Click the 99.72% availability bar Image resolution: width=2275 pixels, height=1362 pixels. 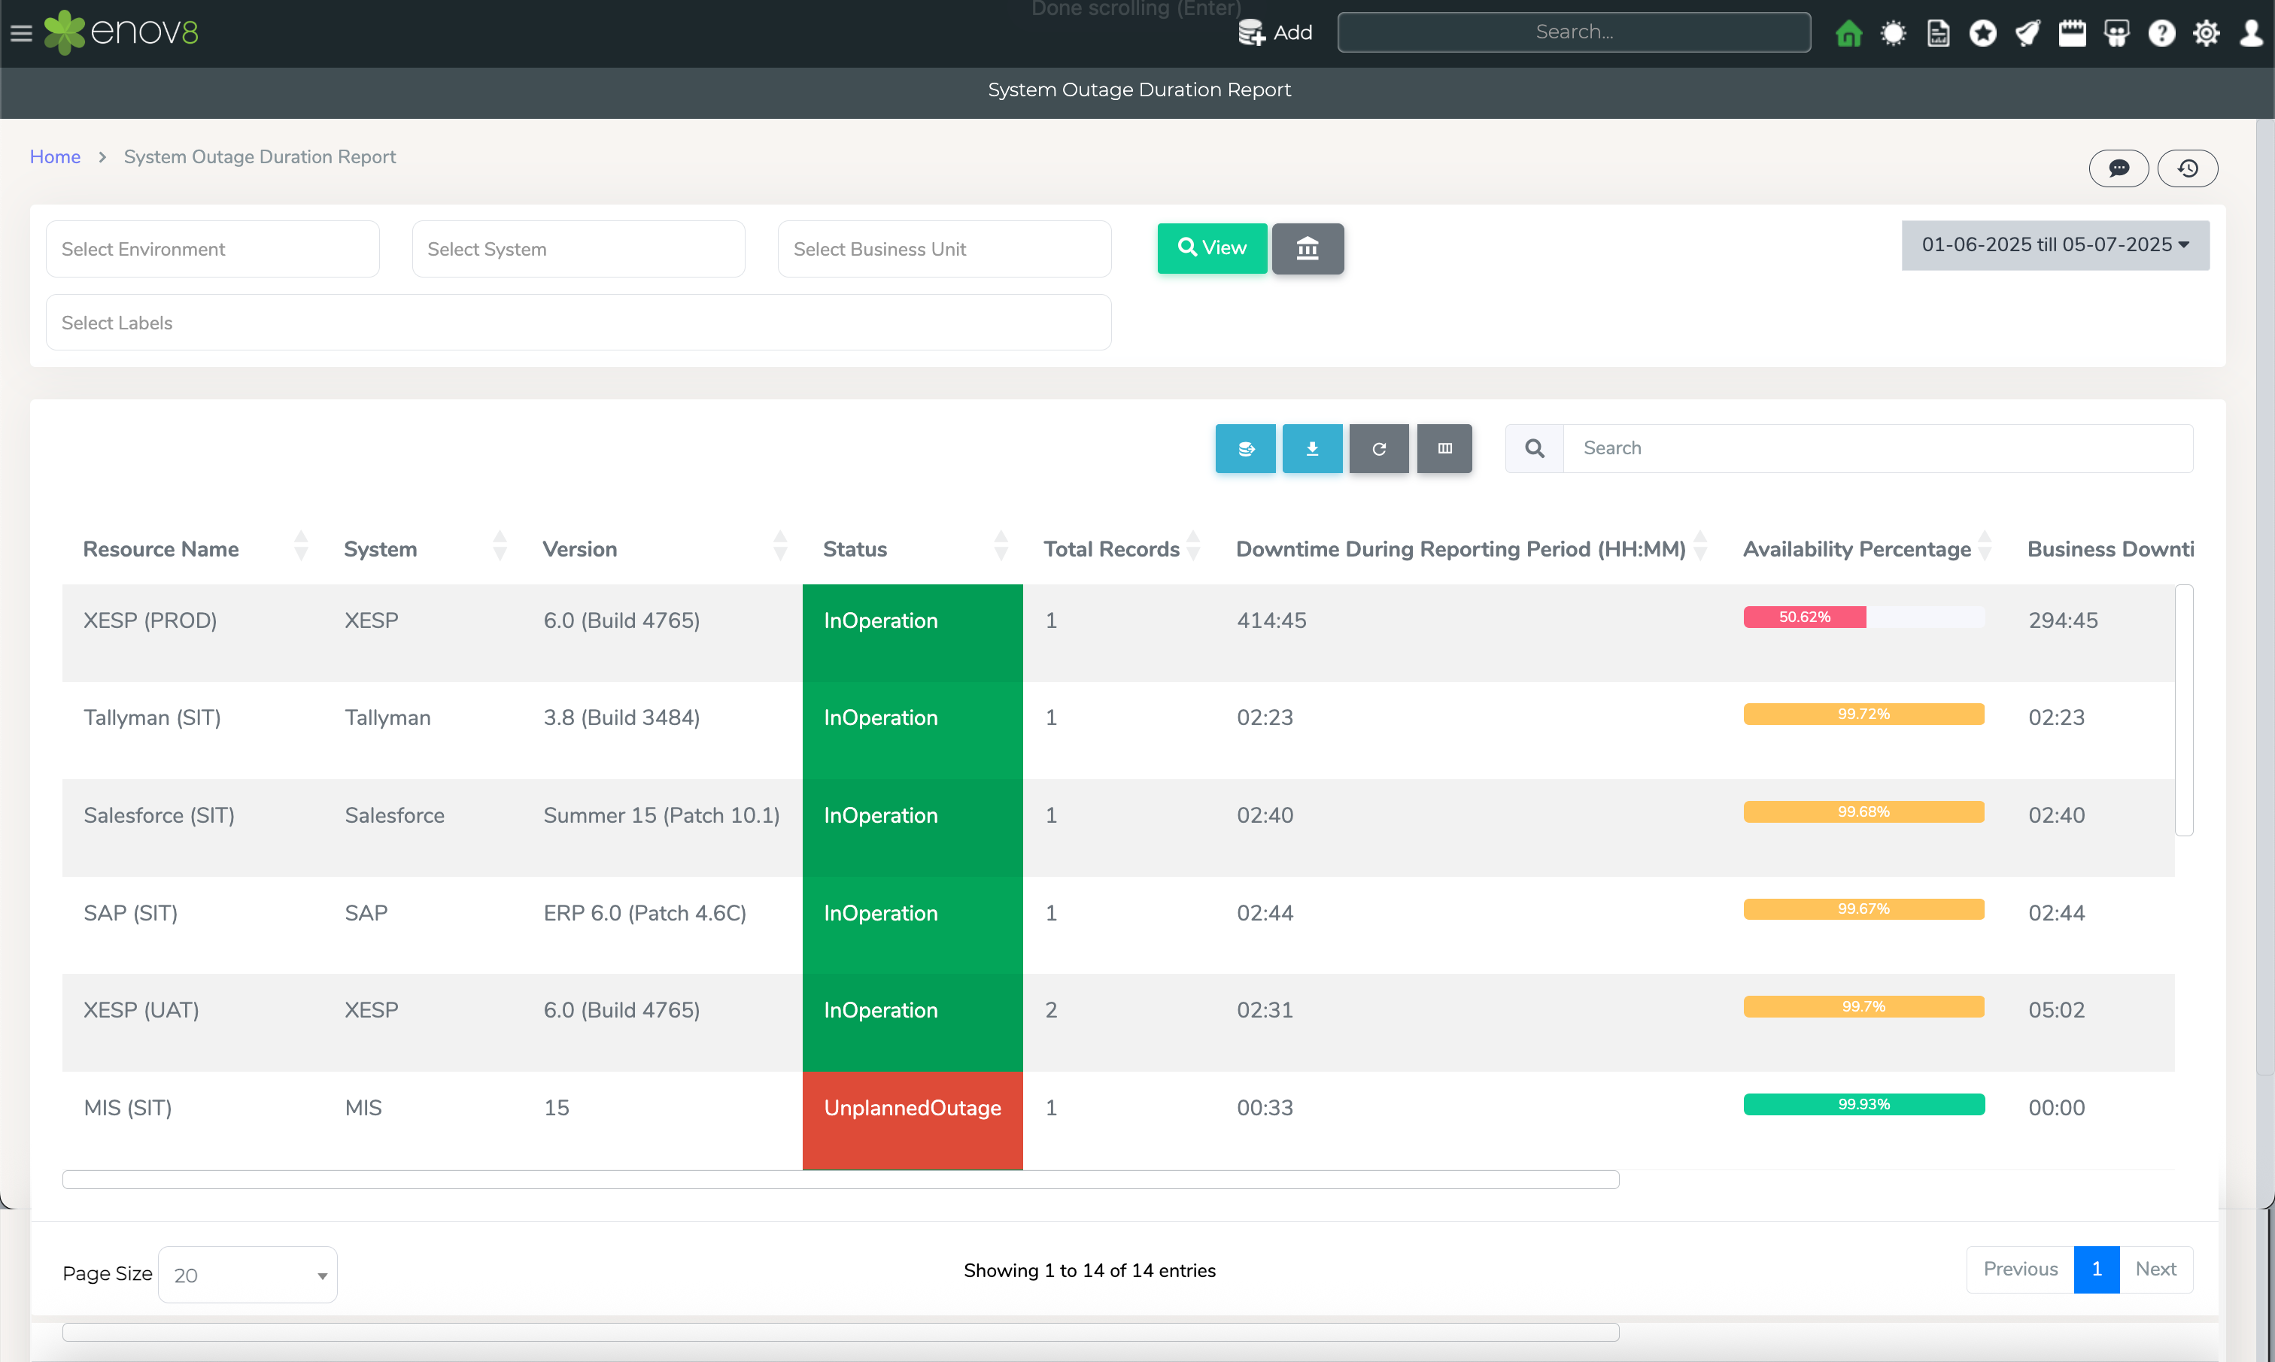[x=1863, y=714]
